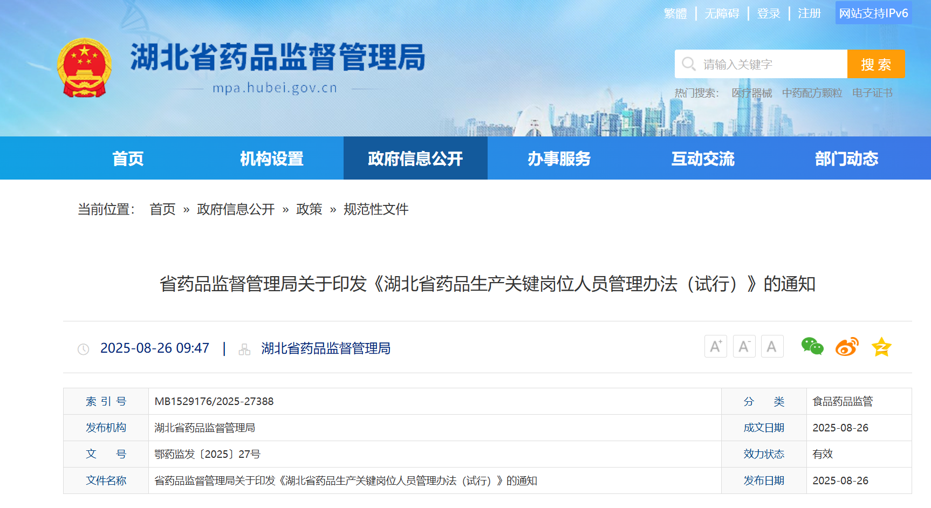This screenshot has width=931, height=508.
Task: Click the magnifier icon in search box
Action: coord(688,64)
